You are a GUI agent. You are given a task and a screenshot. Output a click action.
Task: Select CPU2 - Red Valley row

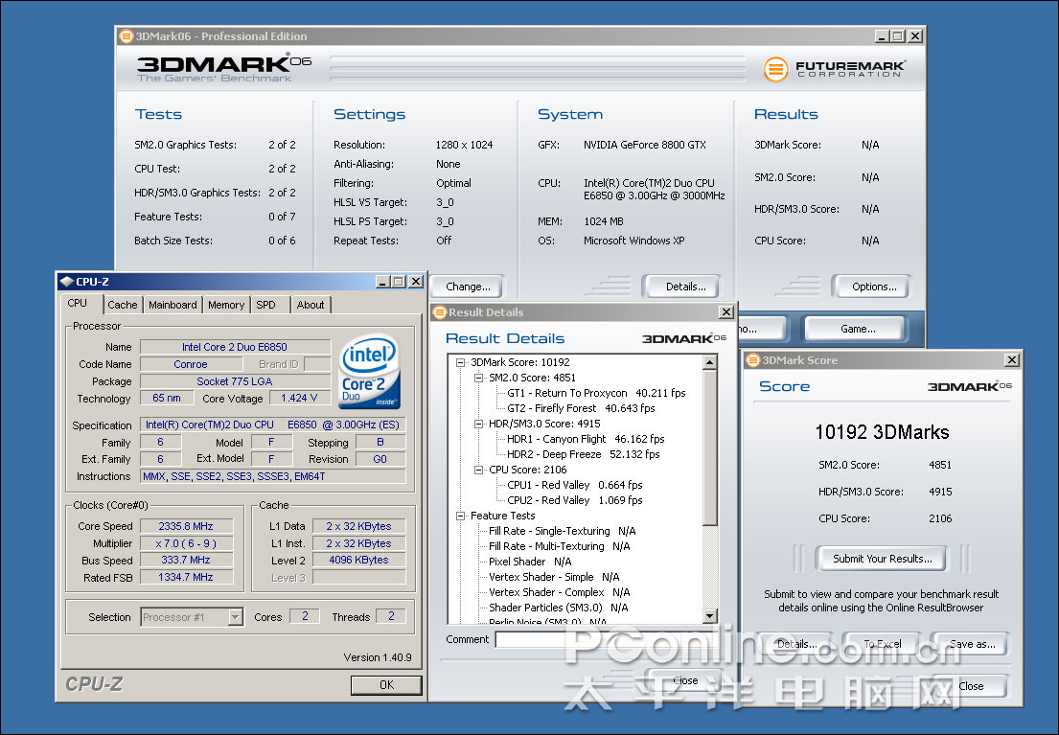[x=575, y=500]
